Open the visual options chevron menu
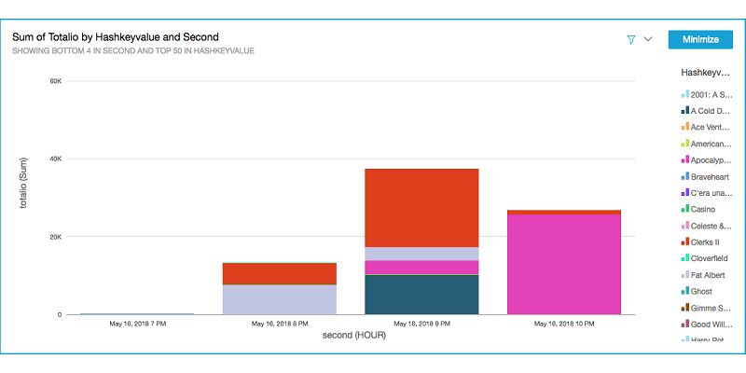The image size is (746, 373). pos(647,39)
